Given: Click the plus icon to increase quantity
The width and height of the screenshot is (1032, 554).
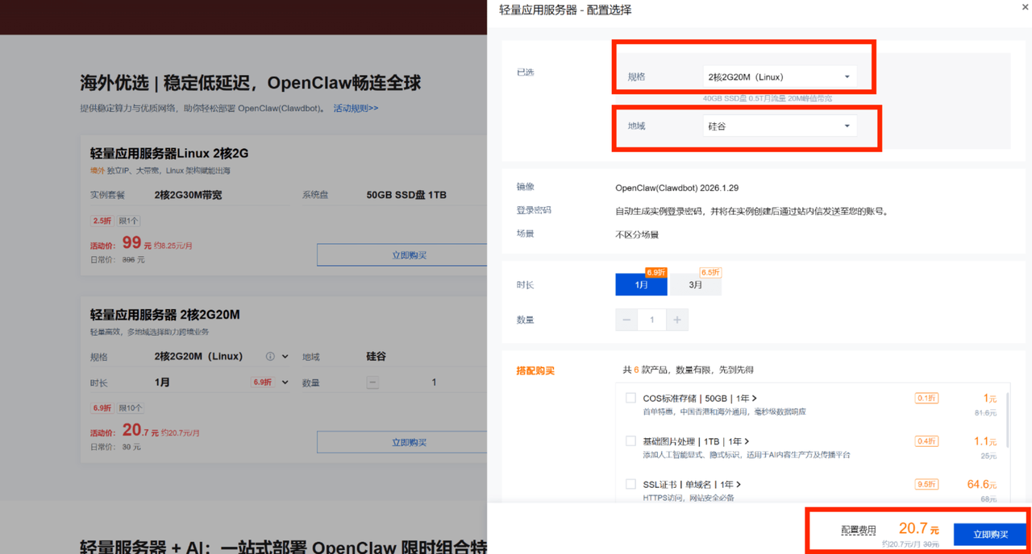Looking at the screenshot, I should click(677, 320).
